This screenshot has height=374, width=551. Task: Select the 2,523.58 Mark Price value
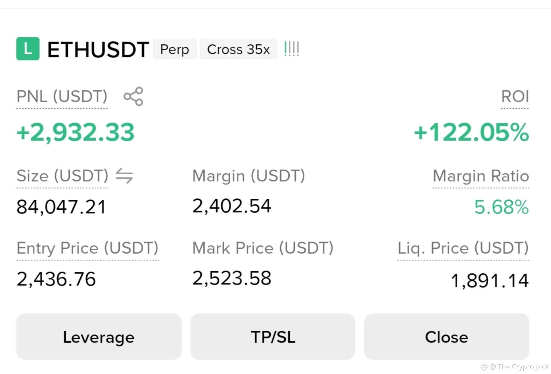(231, 278)
